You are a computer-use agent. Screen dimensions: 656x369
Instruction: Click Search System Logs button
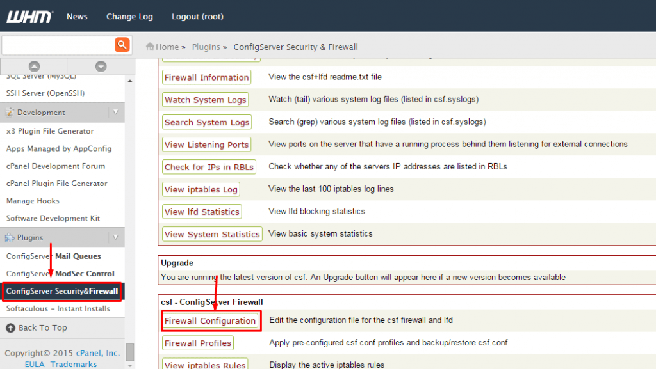tap(207, 122)
